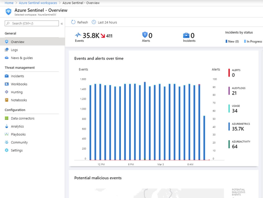The width and height of the screenshot is (263, 198).
Task: Click the red ALERTS legend color bar
Action: click(229, 73)
